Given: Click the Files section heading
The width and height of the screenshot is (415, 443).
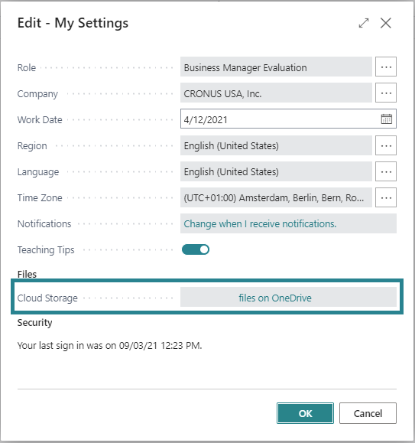Looking at the screenshot, I should coord(27,274).
